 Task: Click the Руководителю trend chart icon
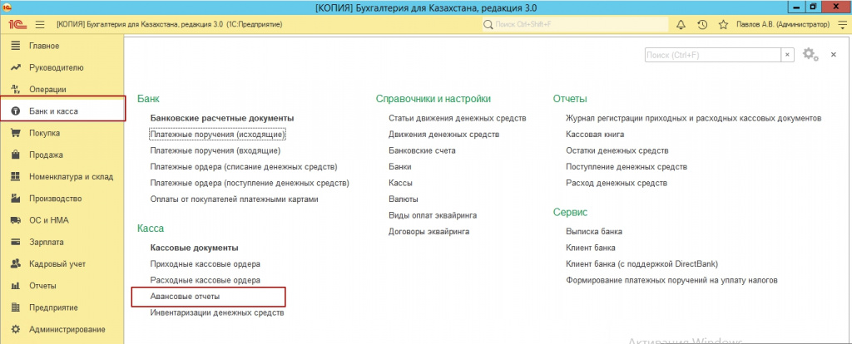[16, 68]
